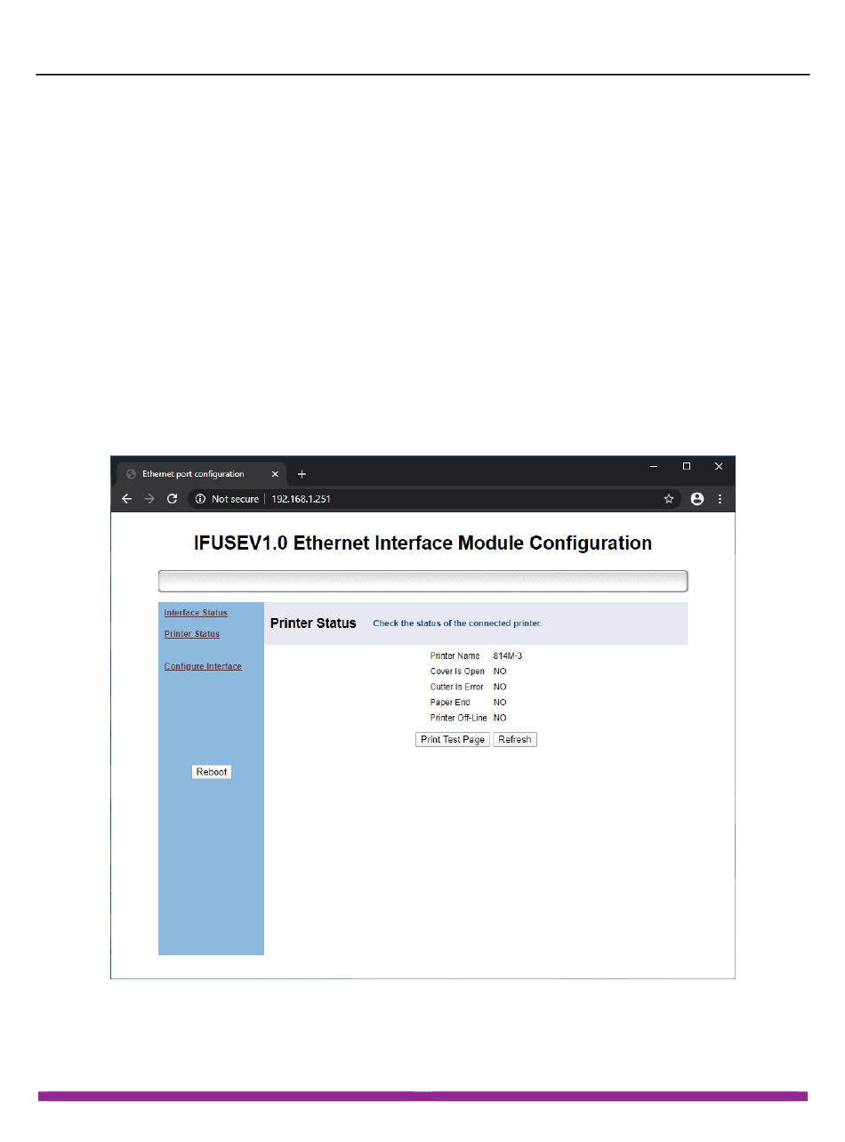Close the Chrome window
845x1142 pixels.
pos(719,466)
